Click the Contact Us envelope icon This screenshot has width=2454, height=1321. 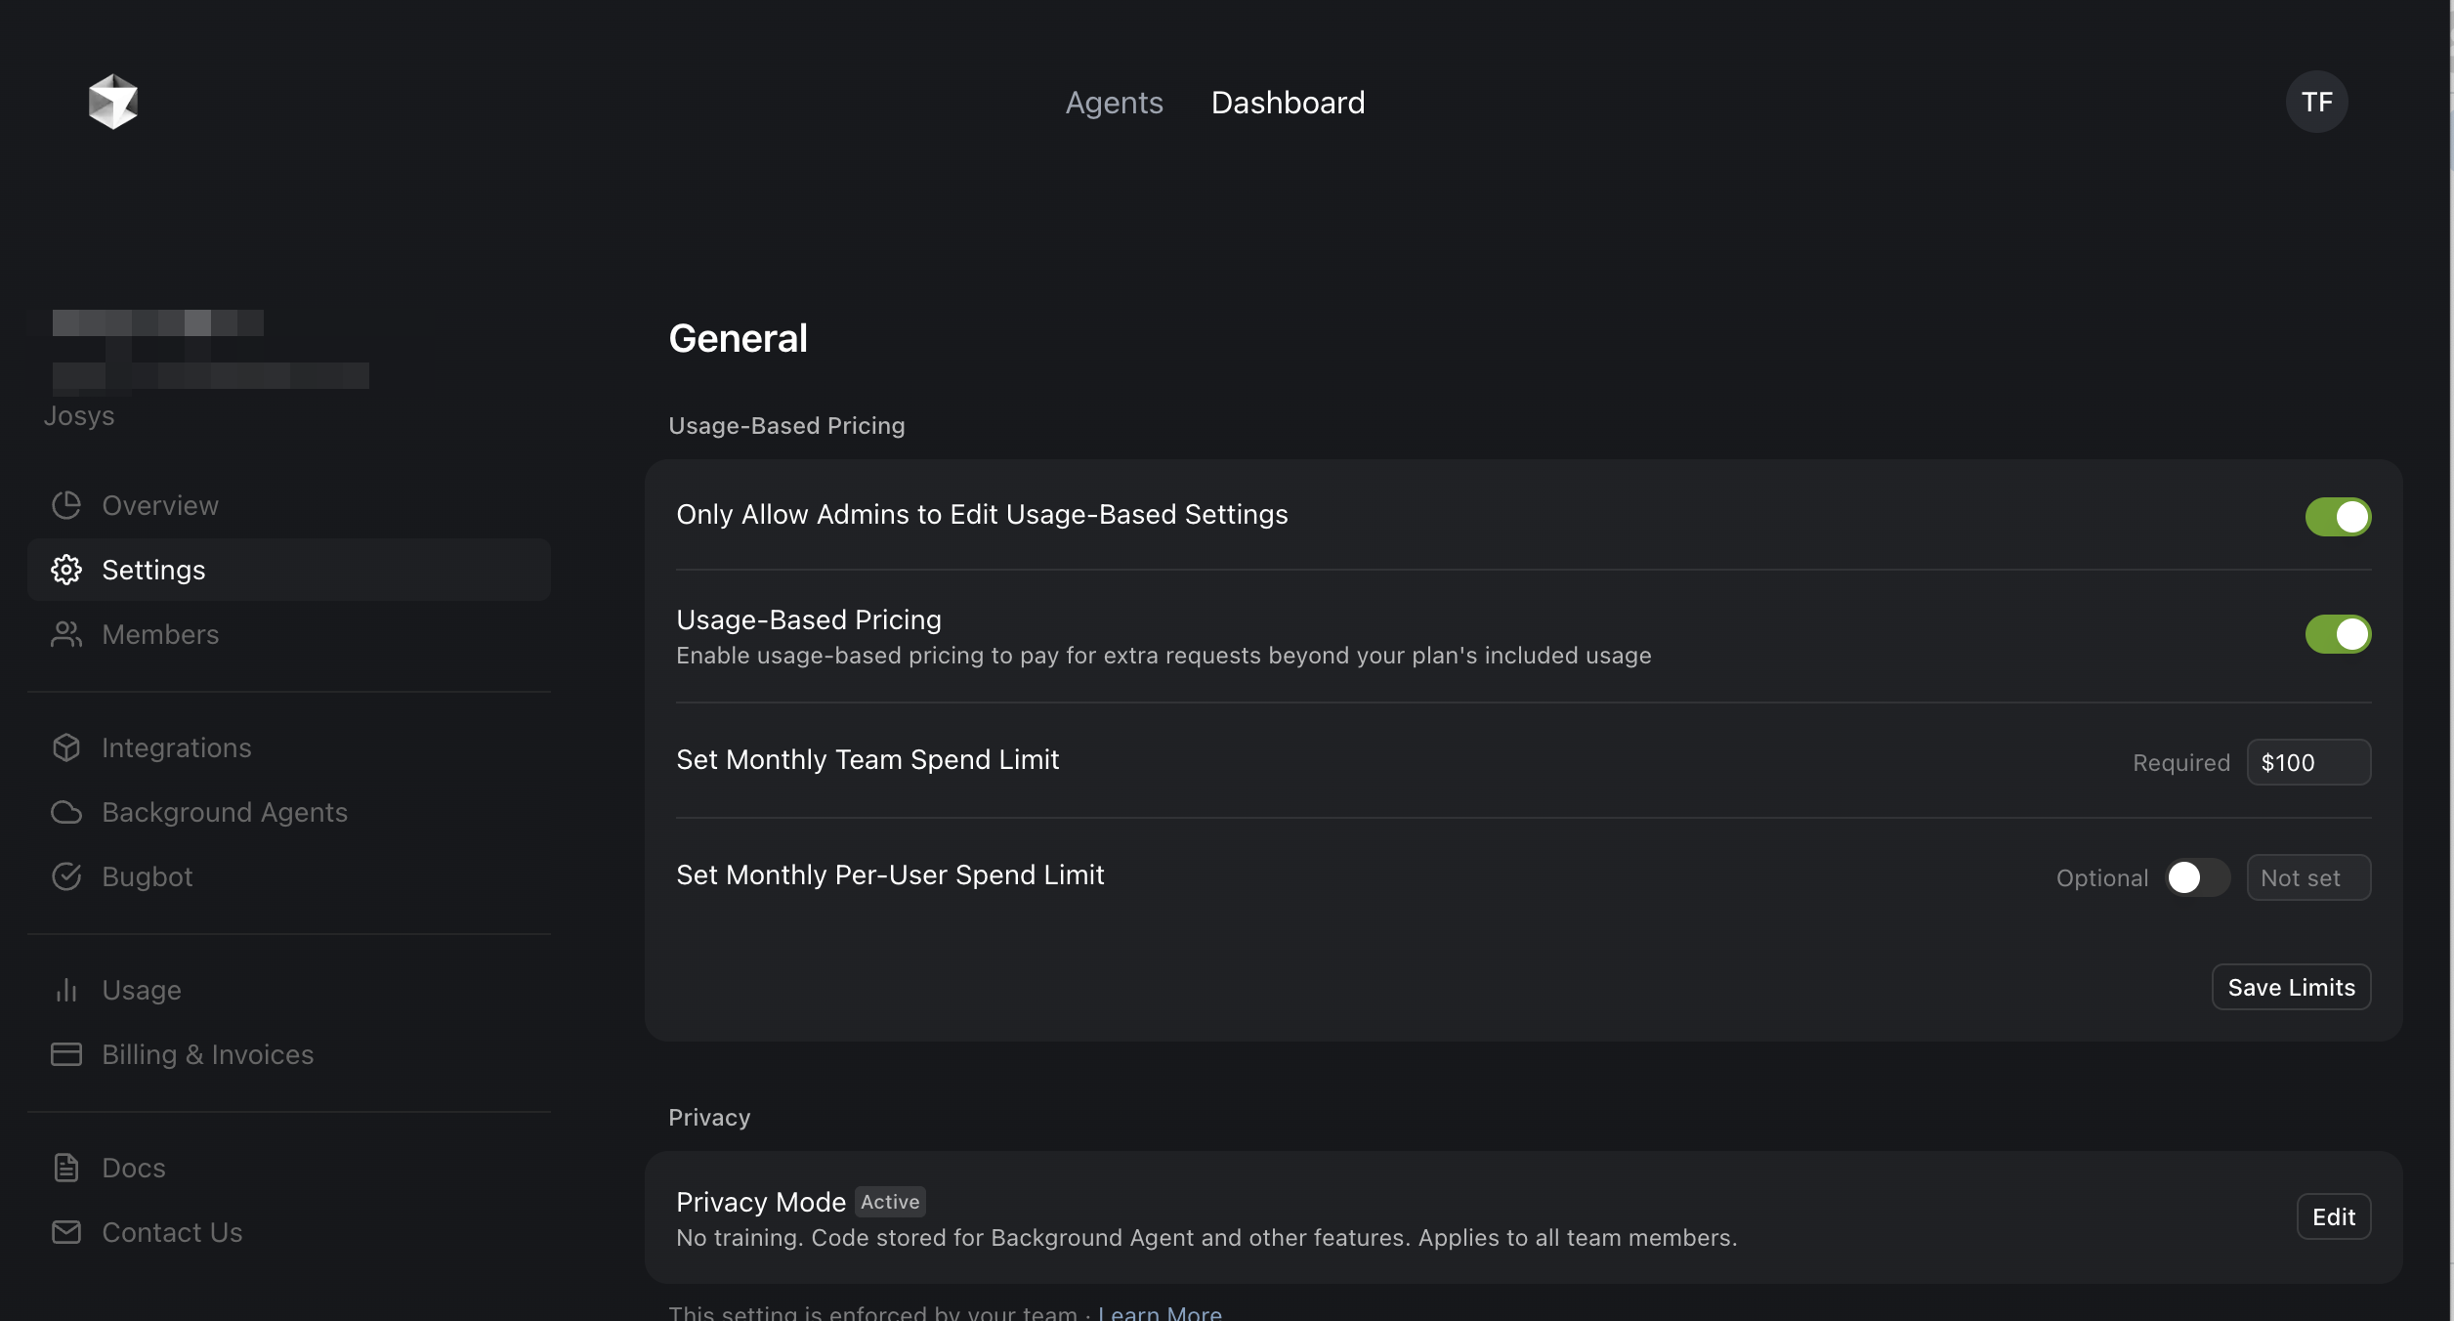click(66, 1232)
